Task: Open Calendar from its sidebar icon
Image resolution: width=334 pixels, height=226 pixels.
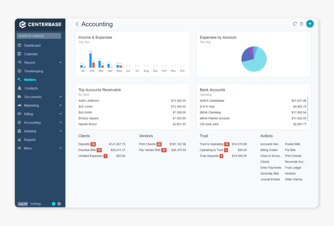Action: [19, 54]
